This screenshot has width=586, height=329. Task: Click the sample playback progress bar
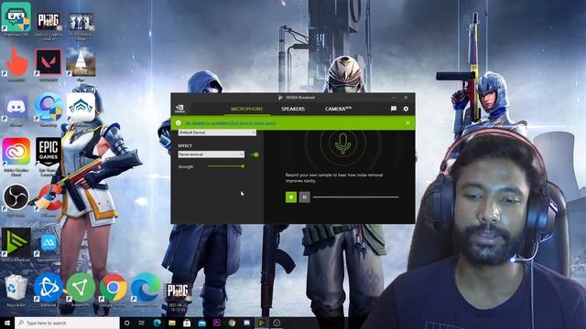(356, 197)
